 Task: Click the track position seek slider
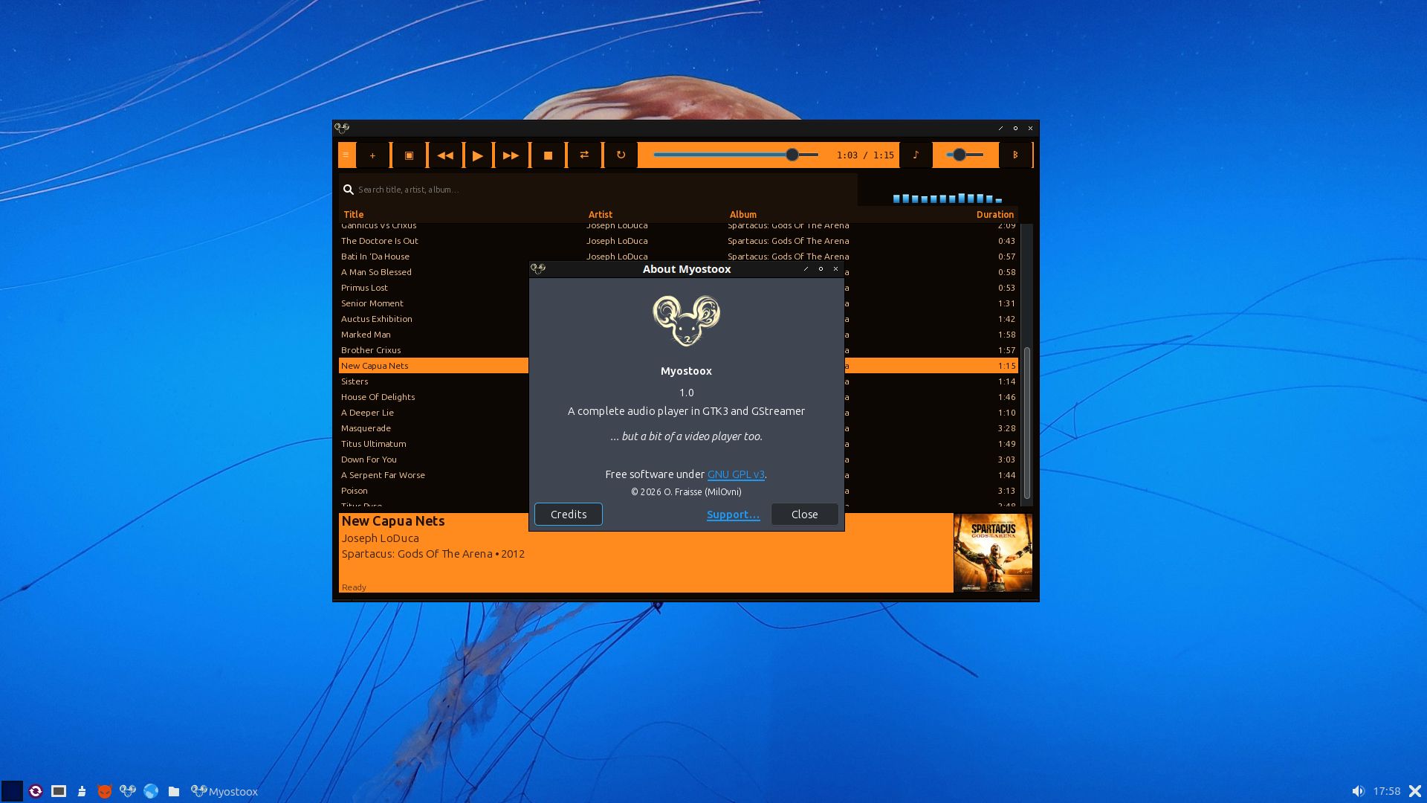(736, 155)
